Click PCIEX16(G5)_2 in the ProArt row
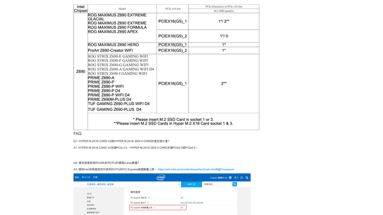This screenshot has height=215, width=383. point(173,50)
